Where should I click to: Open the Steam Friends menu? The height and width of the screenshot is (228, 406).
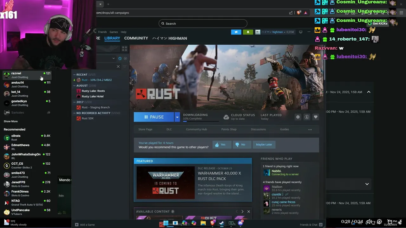click(102, 32)
